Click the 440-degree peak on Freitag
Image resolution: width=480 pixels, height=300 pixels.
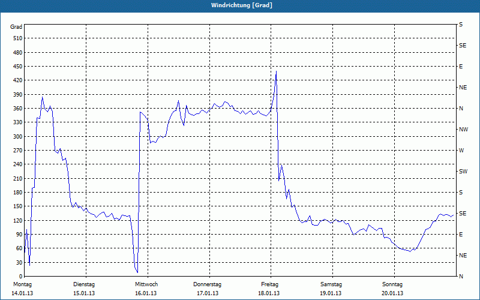point(276,71)
